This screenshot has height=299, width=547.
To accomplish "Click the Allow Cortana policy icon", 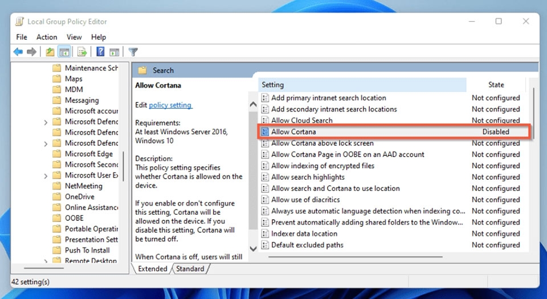I will coord(265,132).
